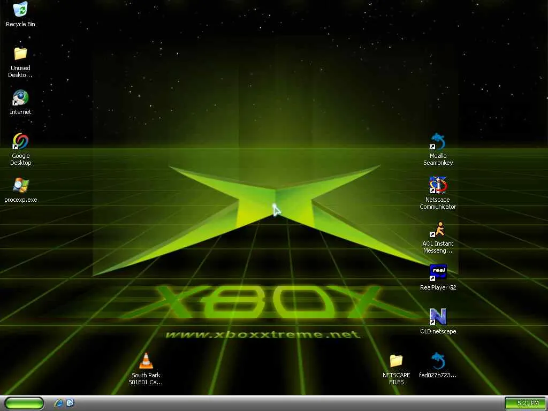The width and height of the screenshot is (548, 411).
Task: Click the second Quick Launch icon
Action: click(70, 403)
